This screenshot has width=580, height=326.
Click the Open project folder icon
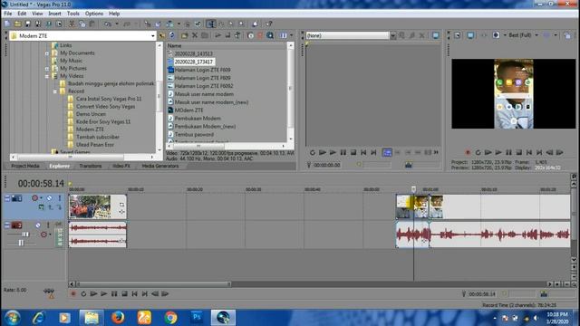[x=17, y=24]
